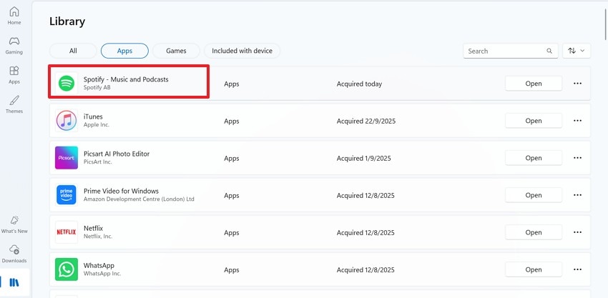Switch to the Games filter tab
The height and width of the screenshot is (298, 608).
tap(176, 51)
